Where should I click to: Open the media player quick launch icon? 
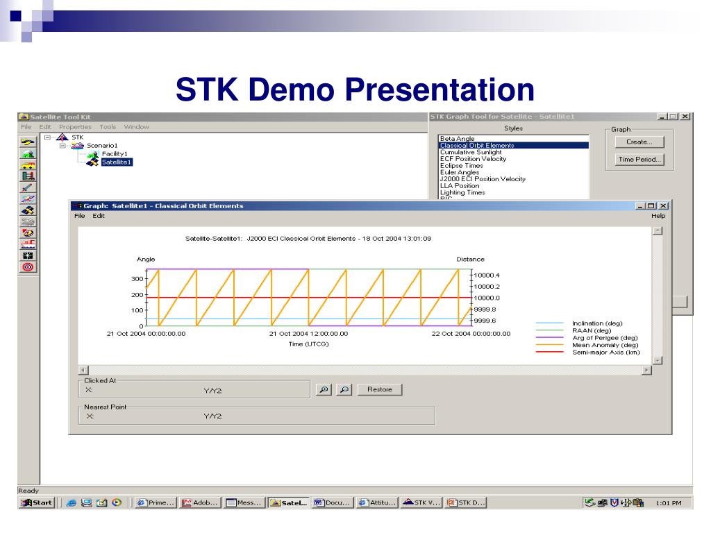117,502
